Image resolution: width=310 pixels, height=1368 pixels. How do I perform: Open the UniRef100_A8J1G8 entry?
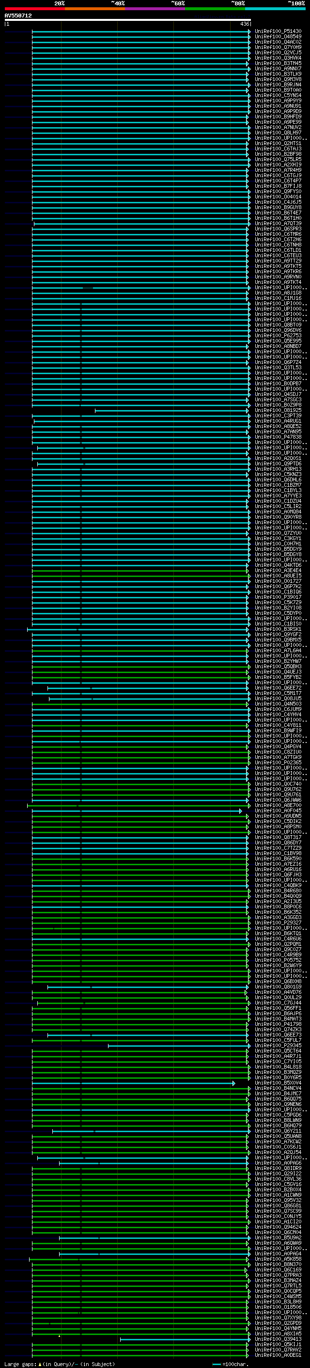[x=278, y=293]
